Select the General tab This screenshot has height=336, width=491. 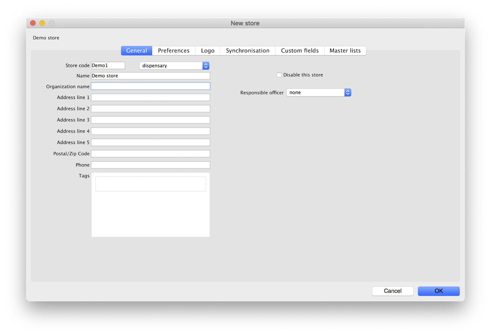(137, 51)
